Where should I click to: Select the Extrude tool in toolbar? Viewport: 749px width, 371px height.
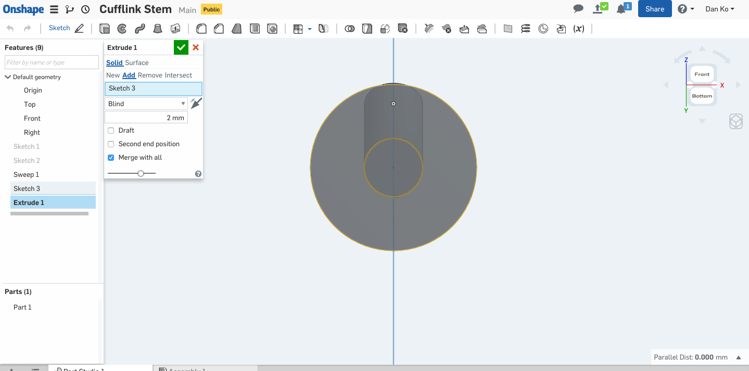(x=105, y=29)
